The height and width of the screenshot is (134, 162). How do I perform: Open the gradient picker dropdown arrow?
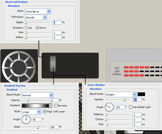tap(50, 106)
